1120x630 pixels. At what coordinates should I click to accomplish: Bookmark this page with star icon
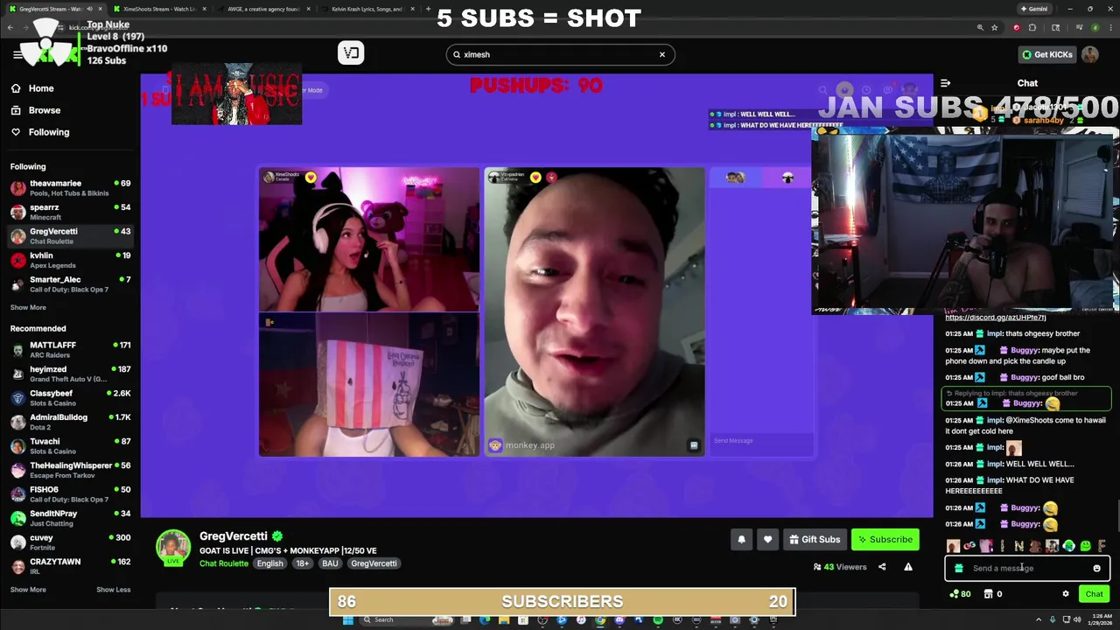995,27
